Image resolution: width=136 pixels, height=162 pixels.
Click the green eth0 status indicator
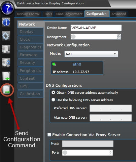point(54,64)
